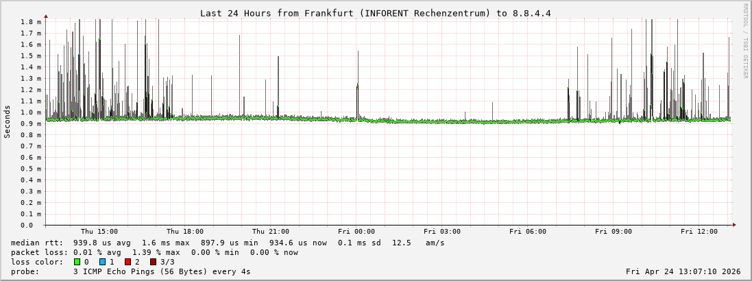The width and height of the screenshot is (752, 281).
Task: Click the green loss color swatch for 0
Action: (77, 262)
